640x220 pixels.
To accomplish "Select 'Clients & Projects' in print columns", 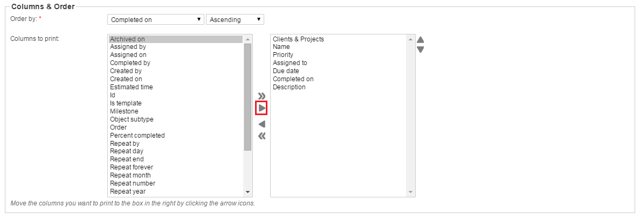I will coord(298,39).
